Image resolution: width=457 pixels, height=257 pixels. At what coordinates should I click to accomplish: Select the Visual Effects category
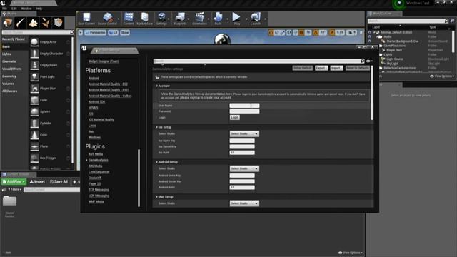click(11, 69)
